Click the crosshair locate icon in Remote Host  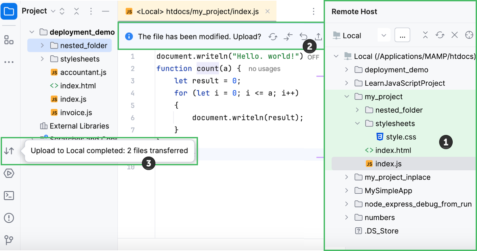click(x=469, y=35)
